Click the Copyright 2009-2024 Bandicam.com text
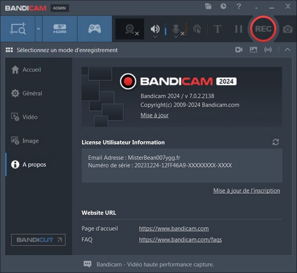Viewport: 297px width, 273px height. click(x=190, y=105)
